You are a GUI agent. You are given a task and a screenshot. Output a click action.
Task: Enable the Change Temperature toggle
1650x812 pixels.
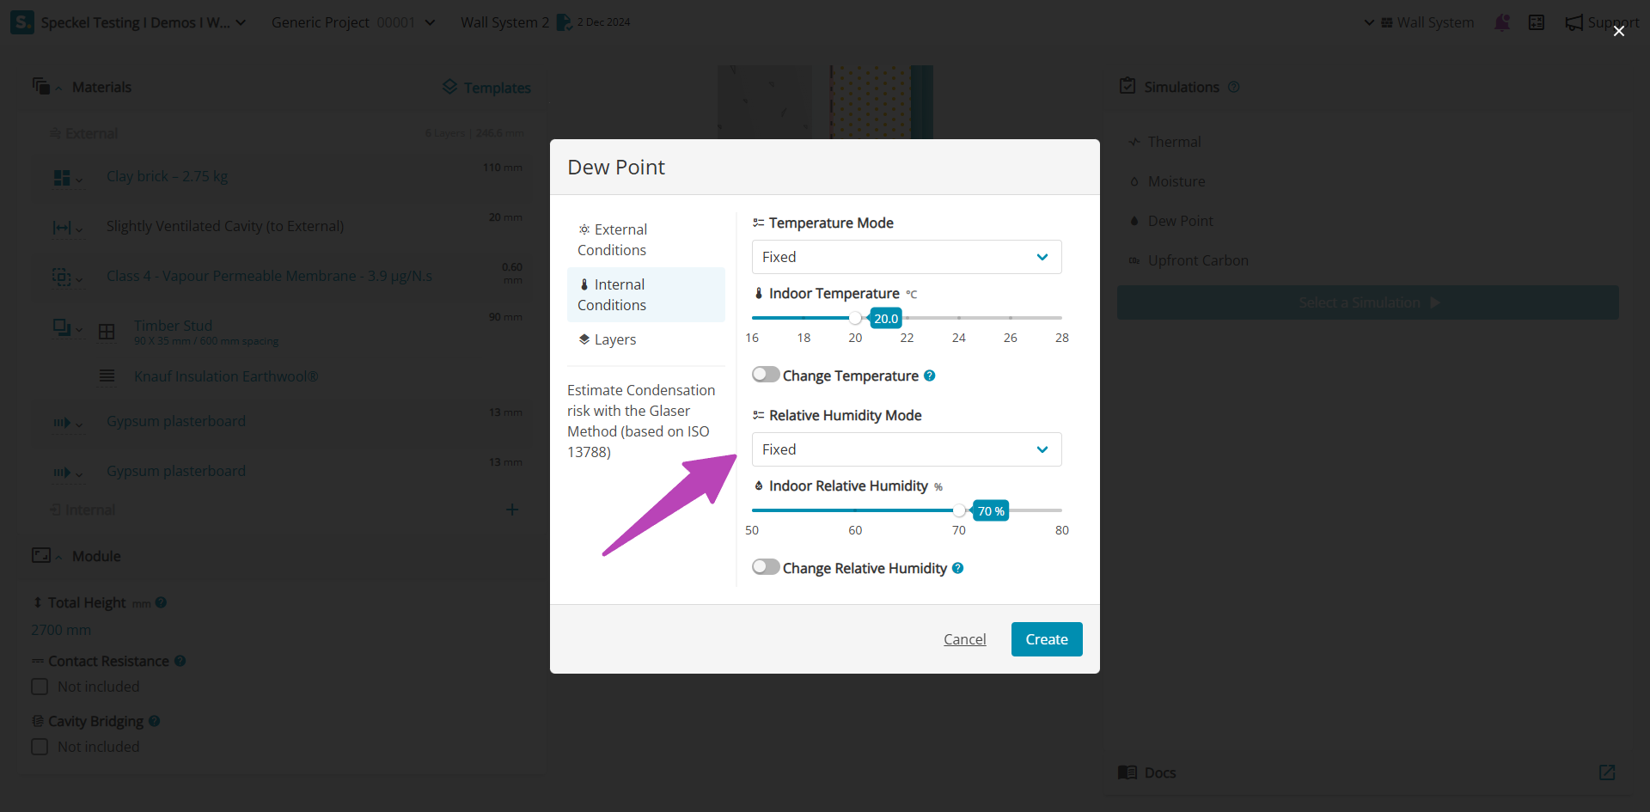(x=765, y=375)
